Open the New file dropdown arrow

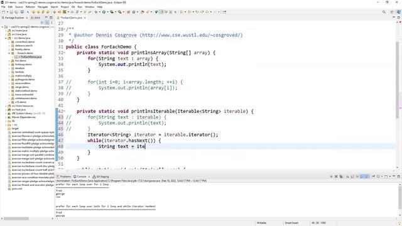click(8, 12)
